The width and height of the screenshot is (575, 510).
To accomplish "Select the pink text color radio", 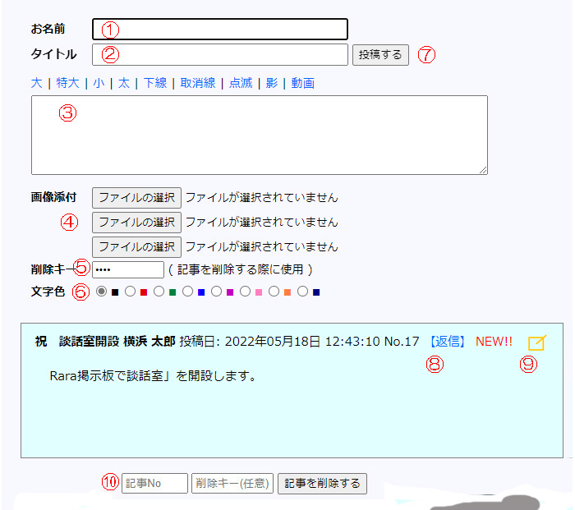I will tap(245, 292).
